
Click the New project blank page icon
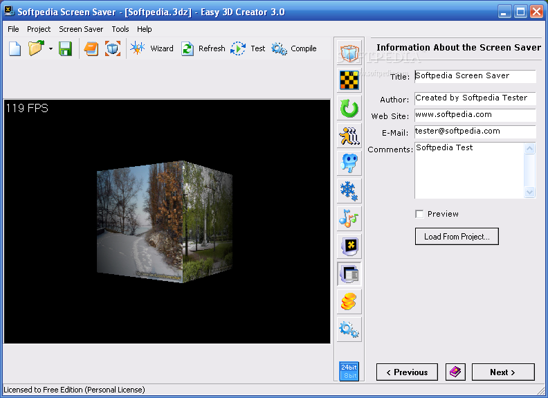tap(15, 48)
